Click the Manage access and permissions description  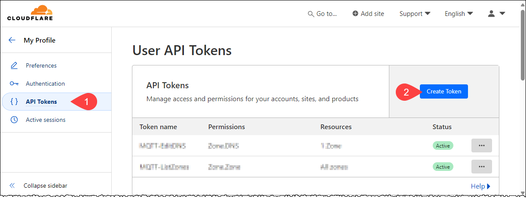point(252,99)
